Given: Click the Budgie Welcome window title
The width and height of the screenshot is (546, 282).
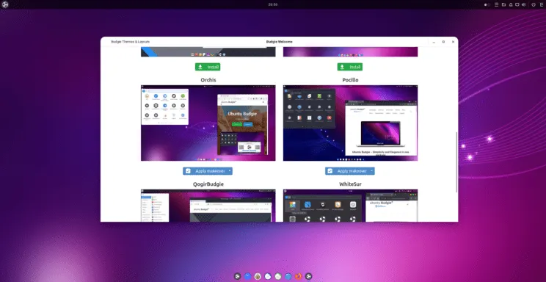Looking at the screenshot, I should 280,42.
